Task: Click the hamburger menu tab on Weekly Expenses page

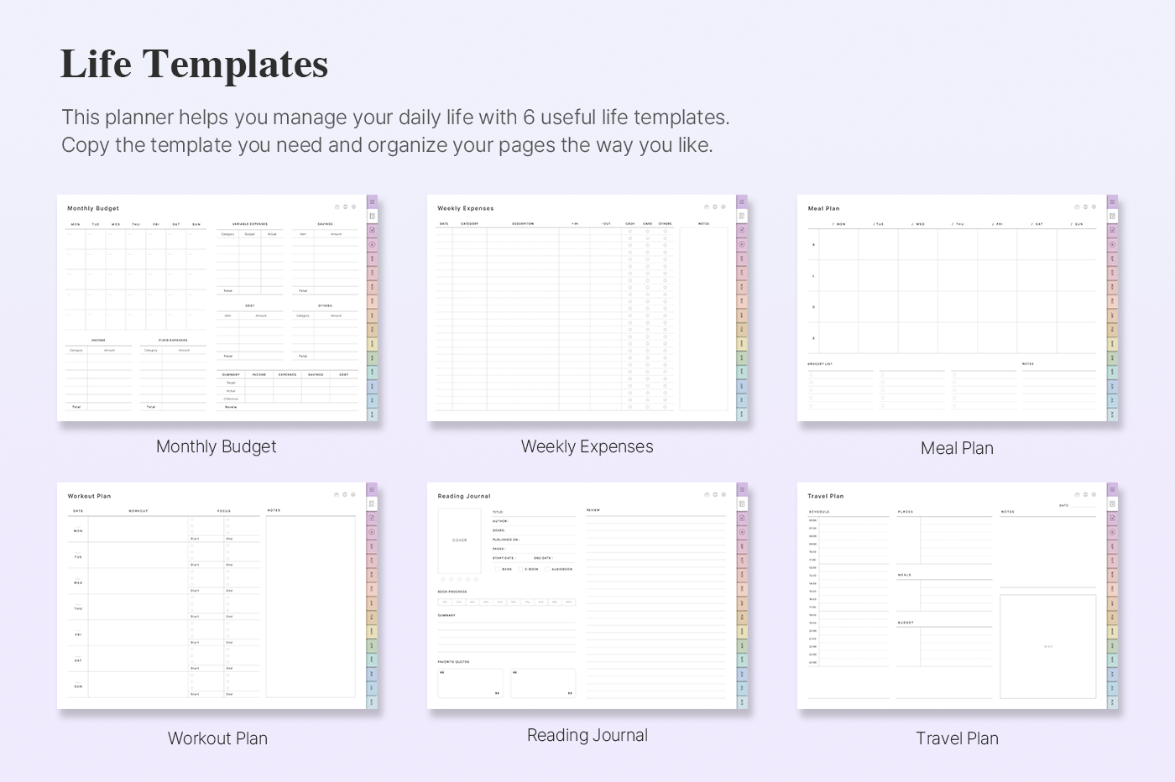Action: coord(742,202)
